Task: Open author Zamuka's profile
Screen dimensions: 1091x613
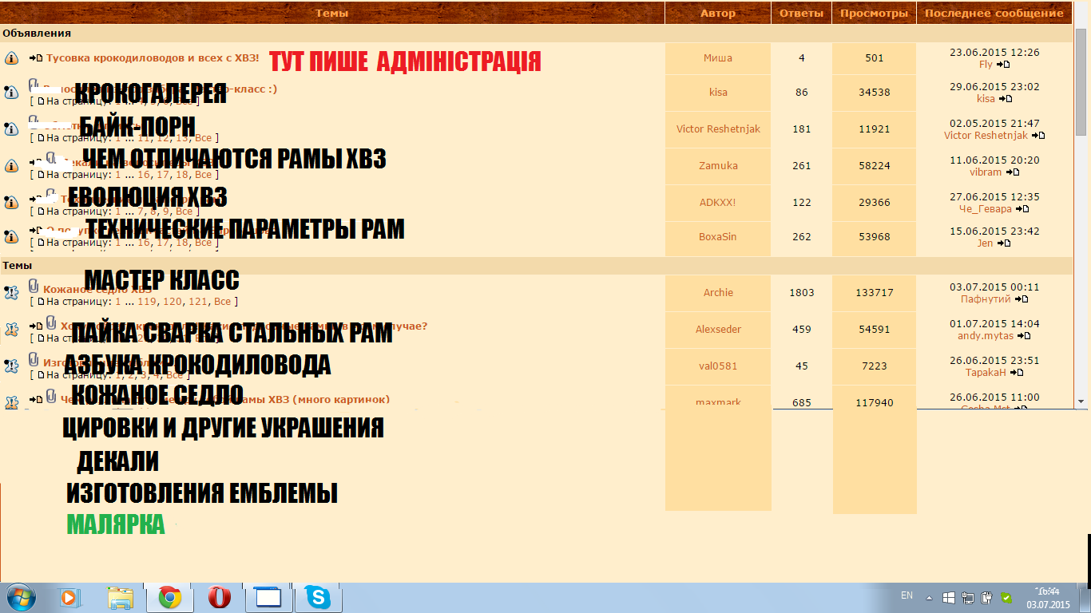Action: click(x=718, y=166)
